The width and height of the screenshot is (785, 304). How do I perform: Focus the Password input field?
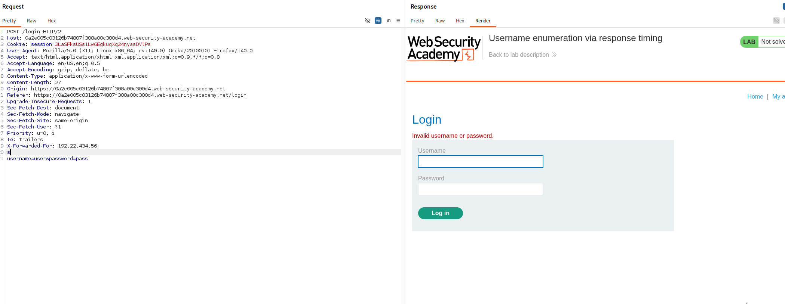481,189
